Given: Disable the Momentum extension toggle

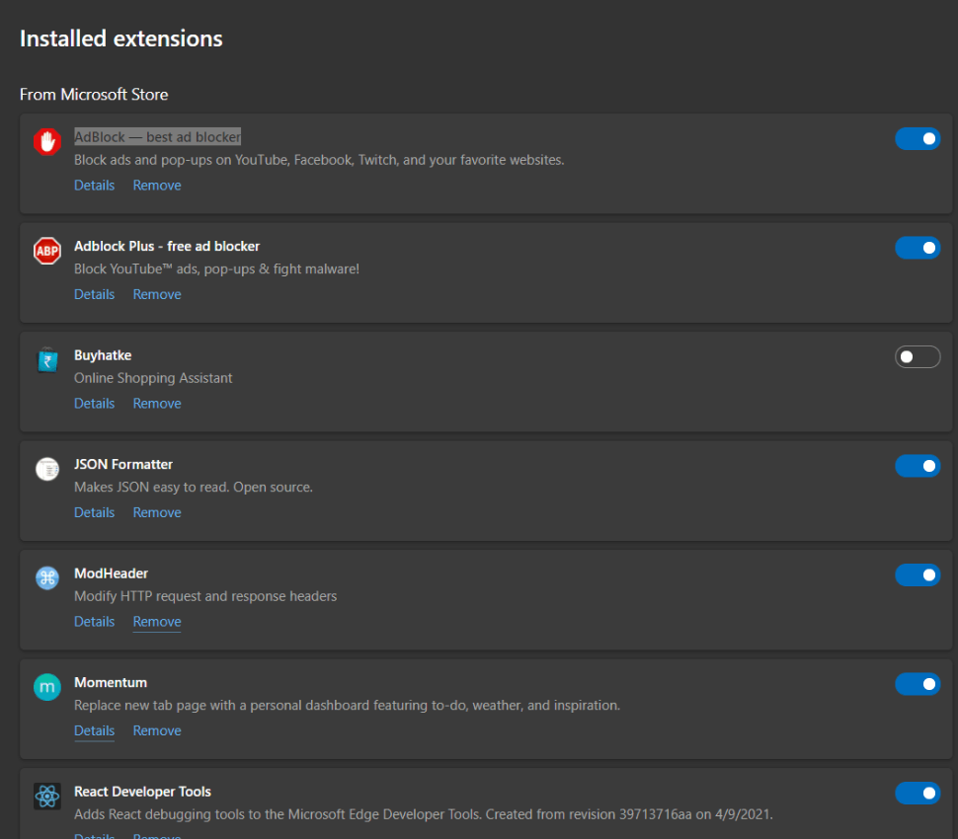Looking at the screenshot, I should click(918, 684).
